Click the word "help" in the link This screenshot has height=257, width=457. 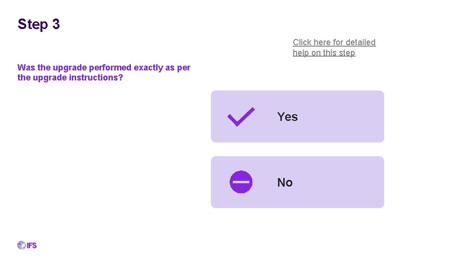pos(301,53)
